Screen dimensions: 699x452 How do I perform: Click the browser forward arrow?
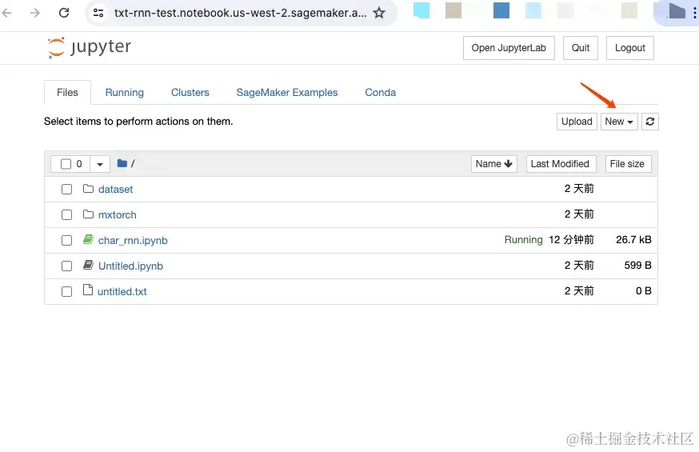(34, 13)
